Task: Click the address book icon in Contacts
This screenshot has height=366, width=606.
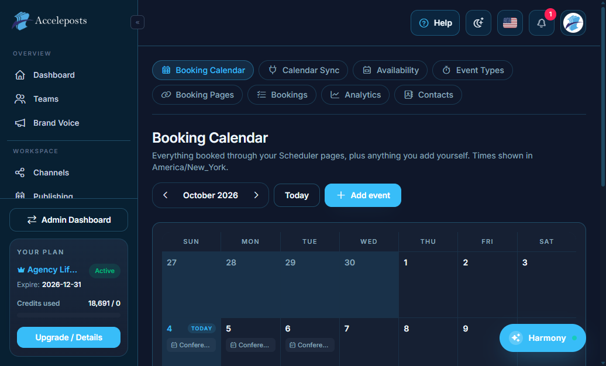Action: [x=408, y=95]
